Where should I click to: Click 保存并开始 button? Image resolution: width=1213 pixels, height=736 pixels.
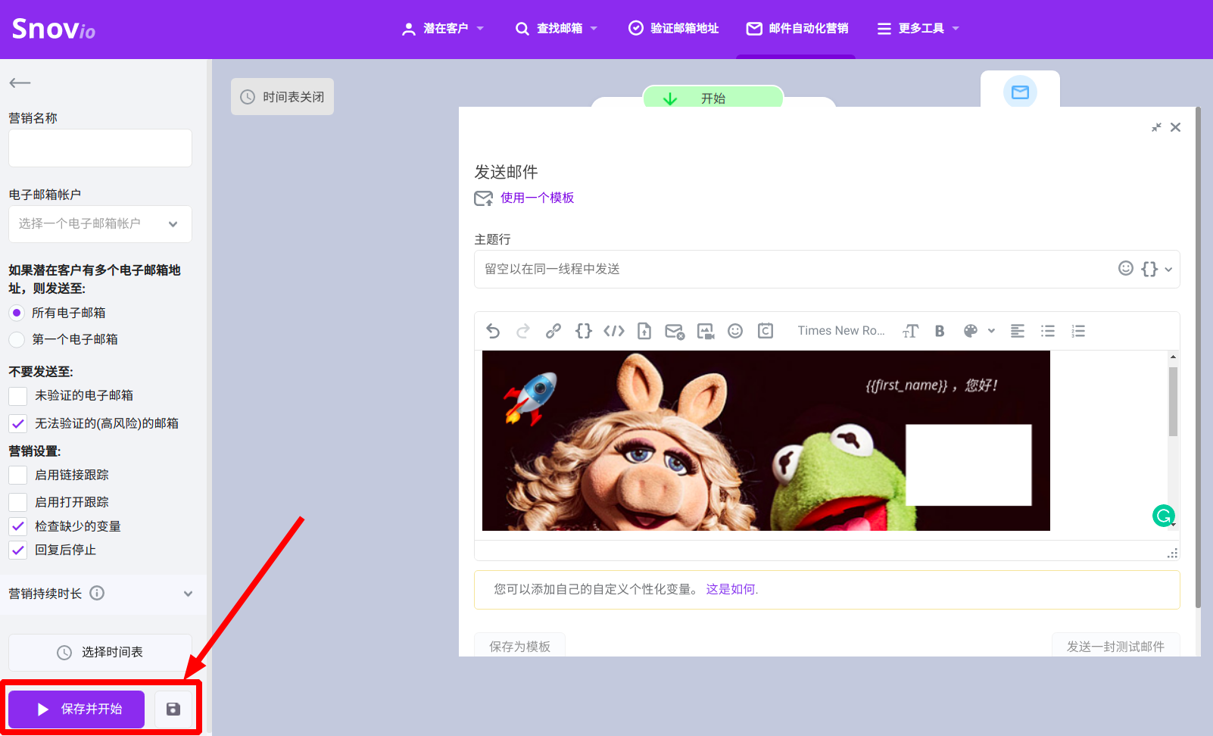pos(76,709)
